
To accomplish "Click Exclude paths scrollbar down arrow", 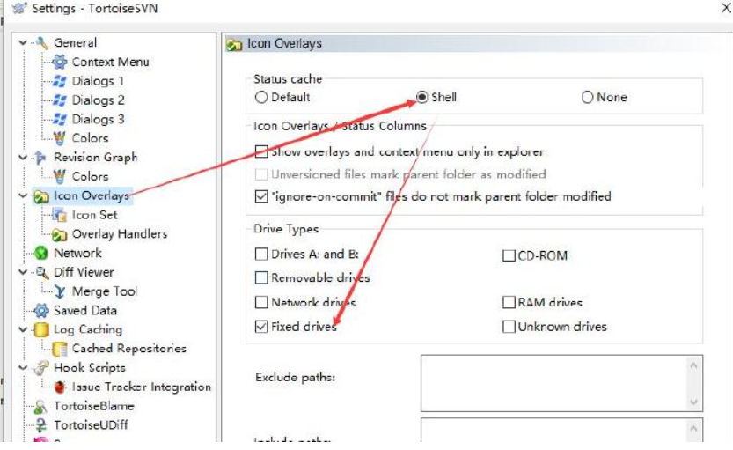I will coord(693,402).
